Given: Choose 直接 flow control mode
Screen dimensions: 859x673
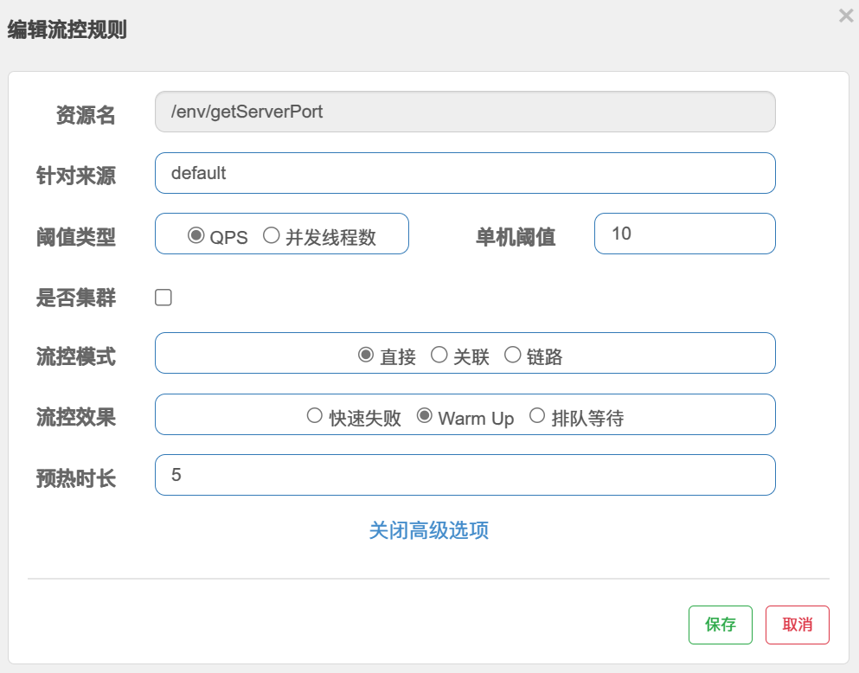Looking at the screenshot, I should tap(366, 355).
